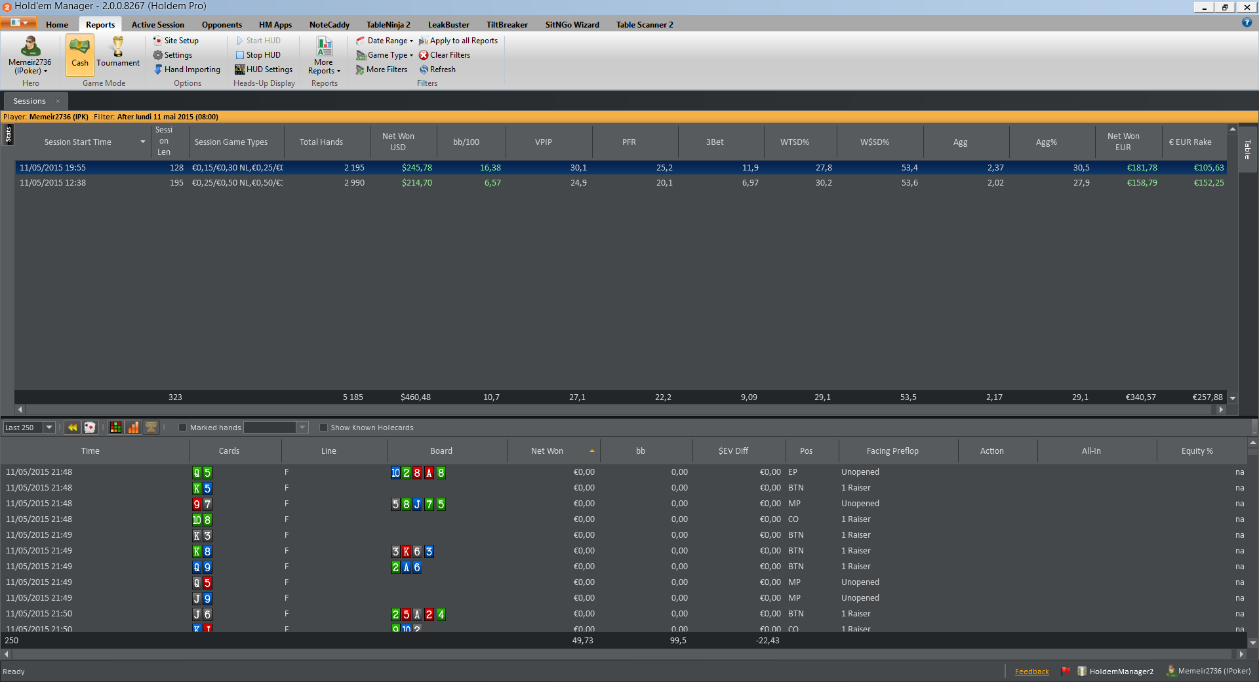Enable the Marked hands checkbox

click(183, 428)
